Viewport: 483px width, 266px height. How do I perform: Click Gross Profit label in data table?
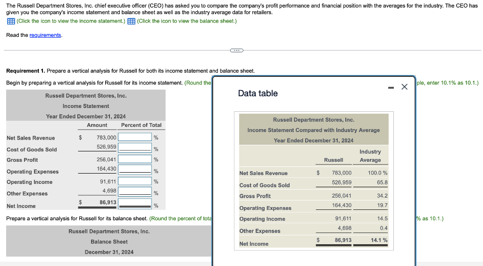pos(255,196)
